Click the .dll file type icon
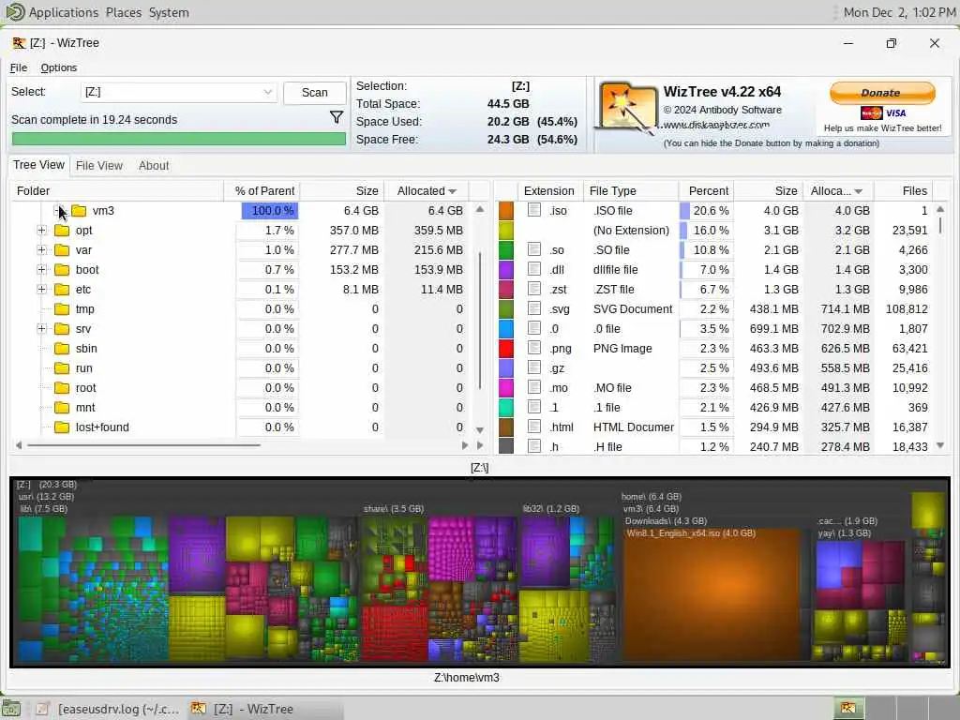The height and width of the screenshot is (720, 960). pyautogui.click(x=534, y=269)
